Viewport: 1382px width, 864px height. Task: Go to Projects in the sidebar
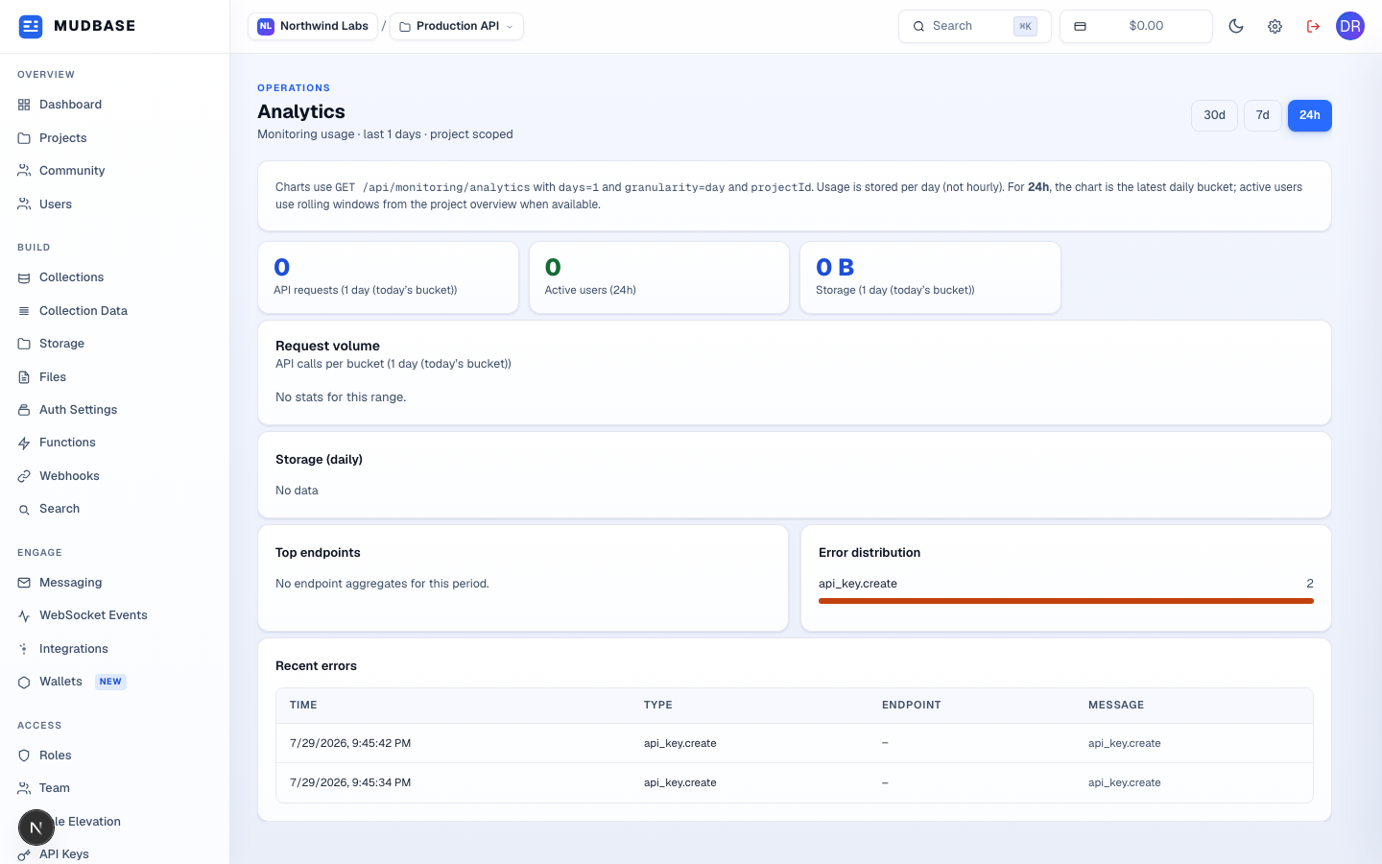coord(114,138)
